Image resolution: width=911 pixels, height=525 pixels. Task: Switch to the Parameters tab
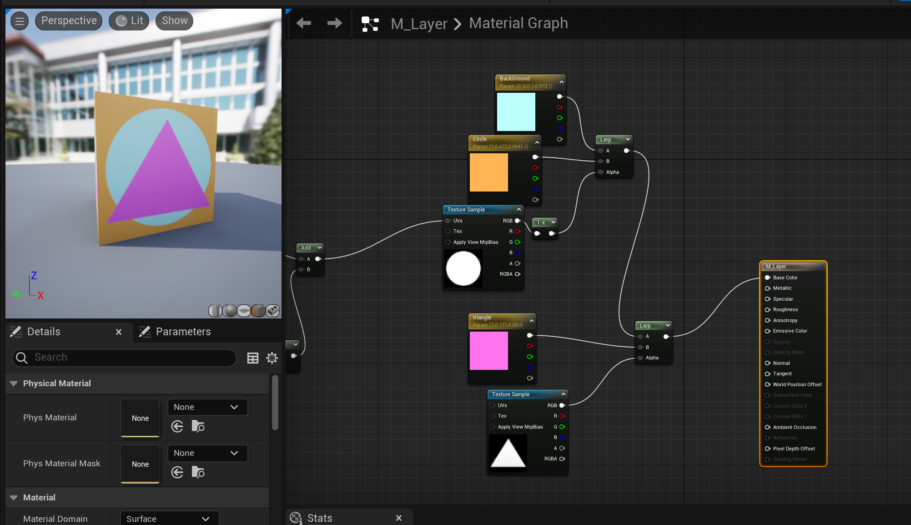coord(175,332)
